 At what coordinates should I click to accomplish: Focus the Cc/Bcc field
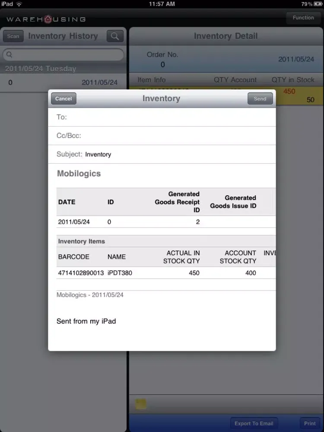(162, 136)
